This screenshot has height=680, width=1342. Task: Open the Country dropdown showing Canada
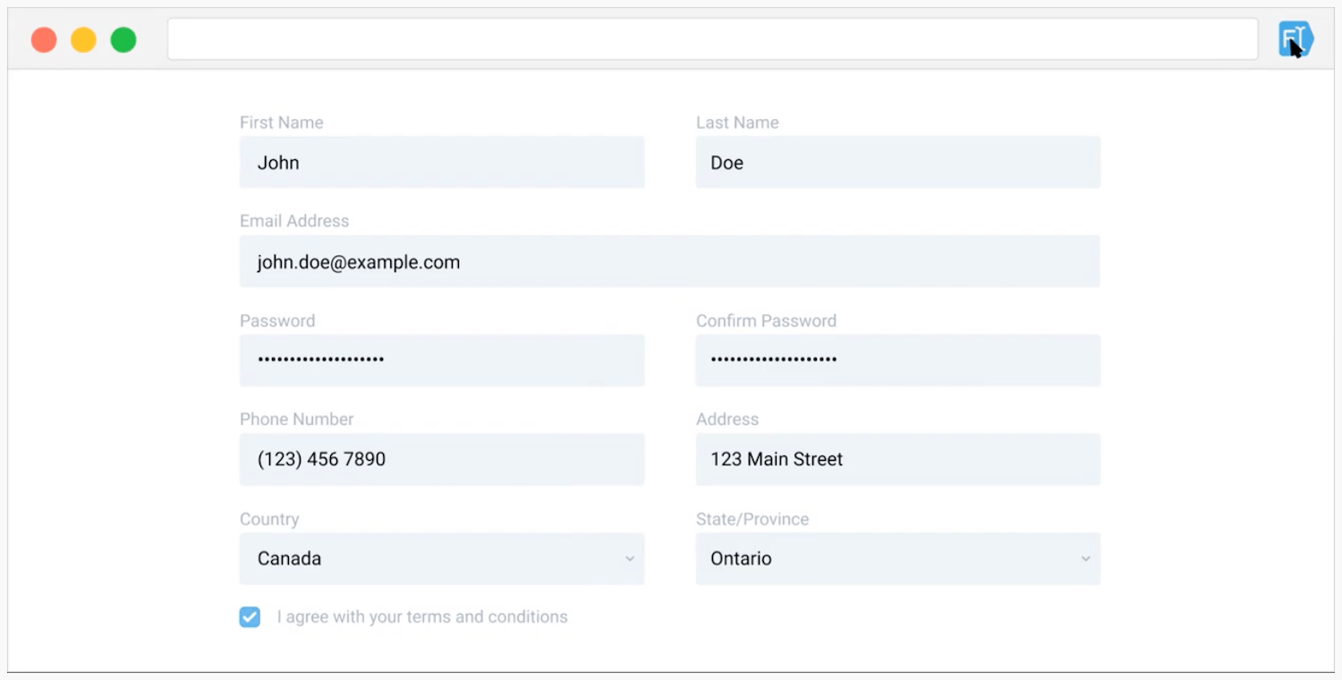coord(441,558)
